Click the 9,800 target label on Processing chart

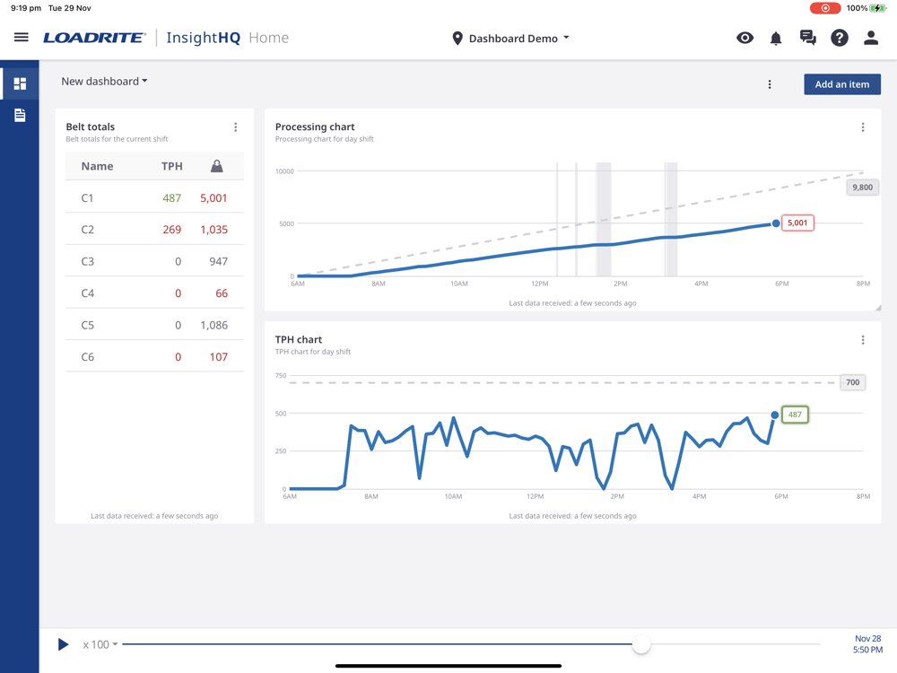coord(862,188)
